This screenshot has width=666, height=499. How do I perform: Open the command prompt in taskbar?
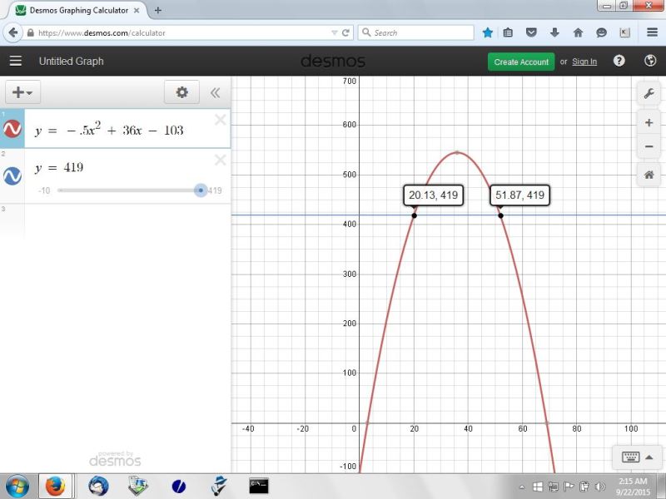tap(259, 487)
